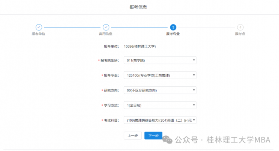Click the completed step 1 checkmark circle
This screenshot has height=151, width=279.
pyautogui.click(x=39, y=28)
